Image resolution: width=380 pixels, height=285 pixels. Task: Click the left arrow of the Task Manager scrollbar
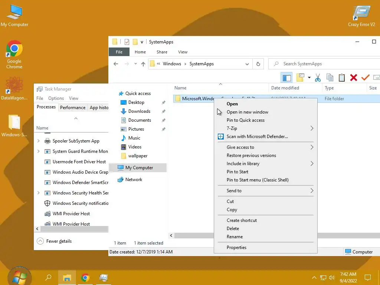(37, 229)
